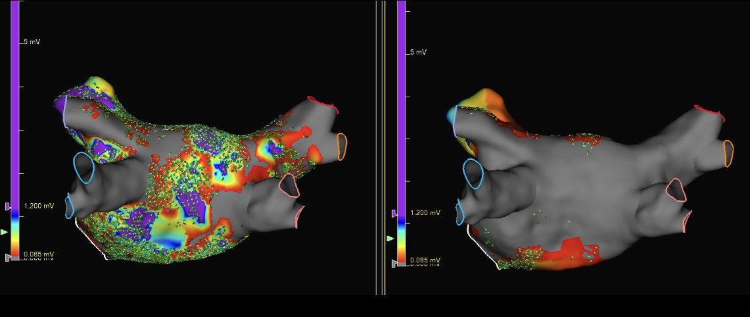Click the purple upper threshold handle, right scale
750x317 pixels.
(394, 212)
